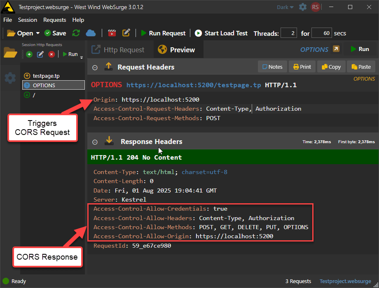Click the gear icon in the left sidebar
The image size is (379, 288).
click(x=10, y=78)
